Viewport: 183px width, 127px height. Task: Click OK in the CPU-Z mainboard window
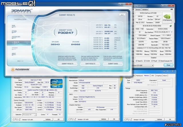click(114, 119)
